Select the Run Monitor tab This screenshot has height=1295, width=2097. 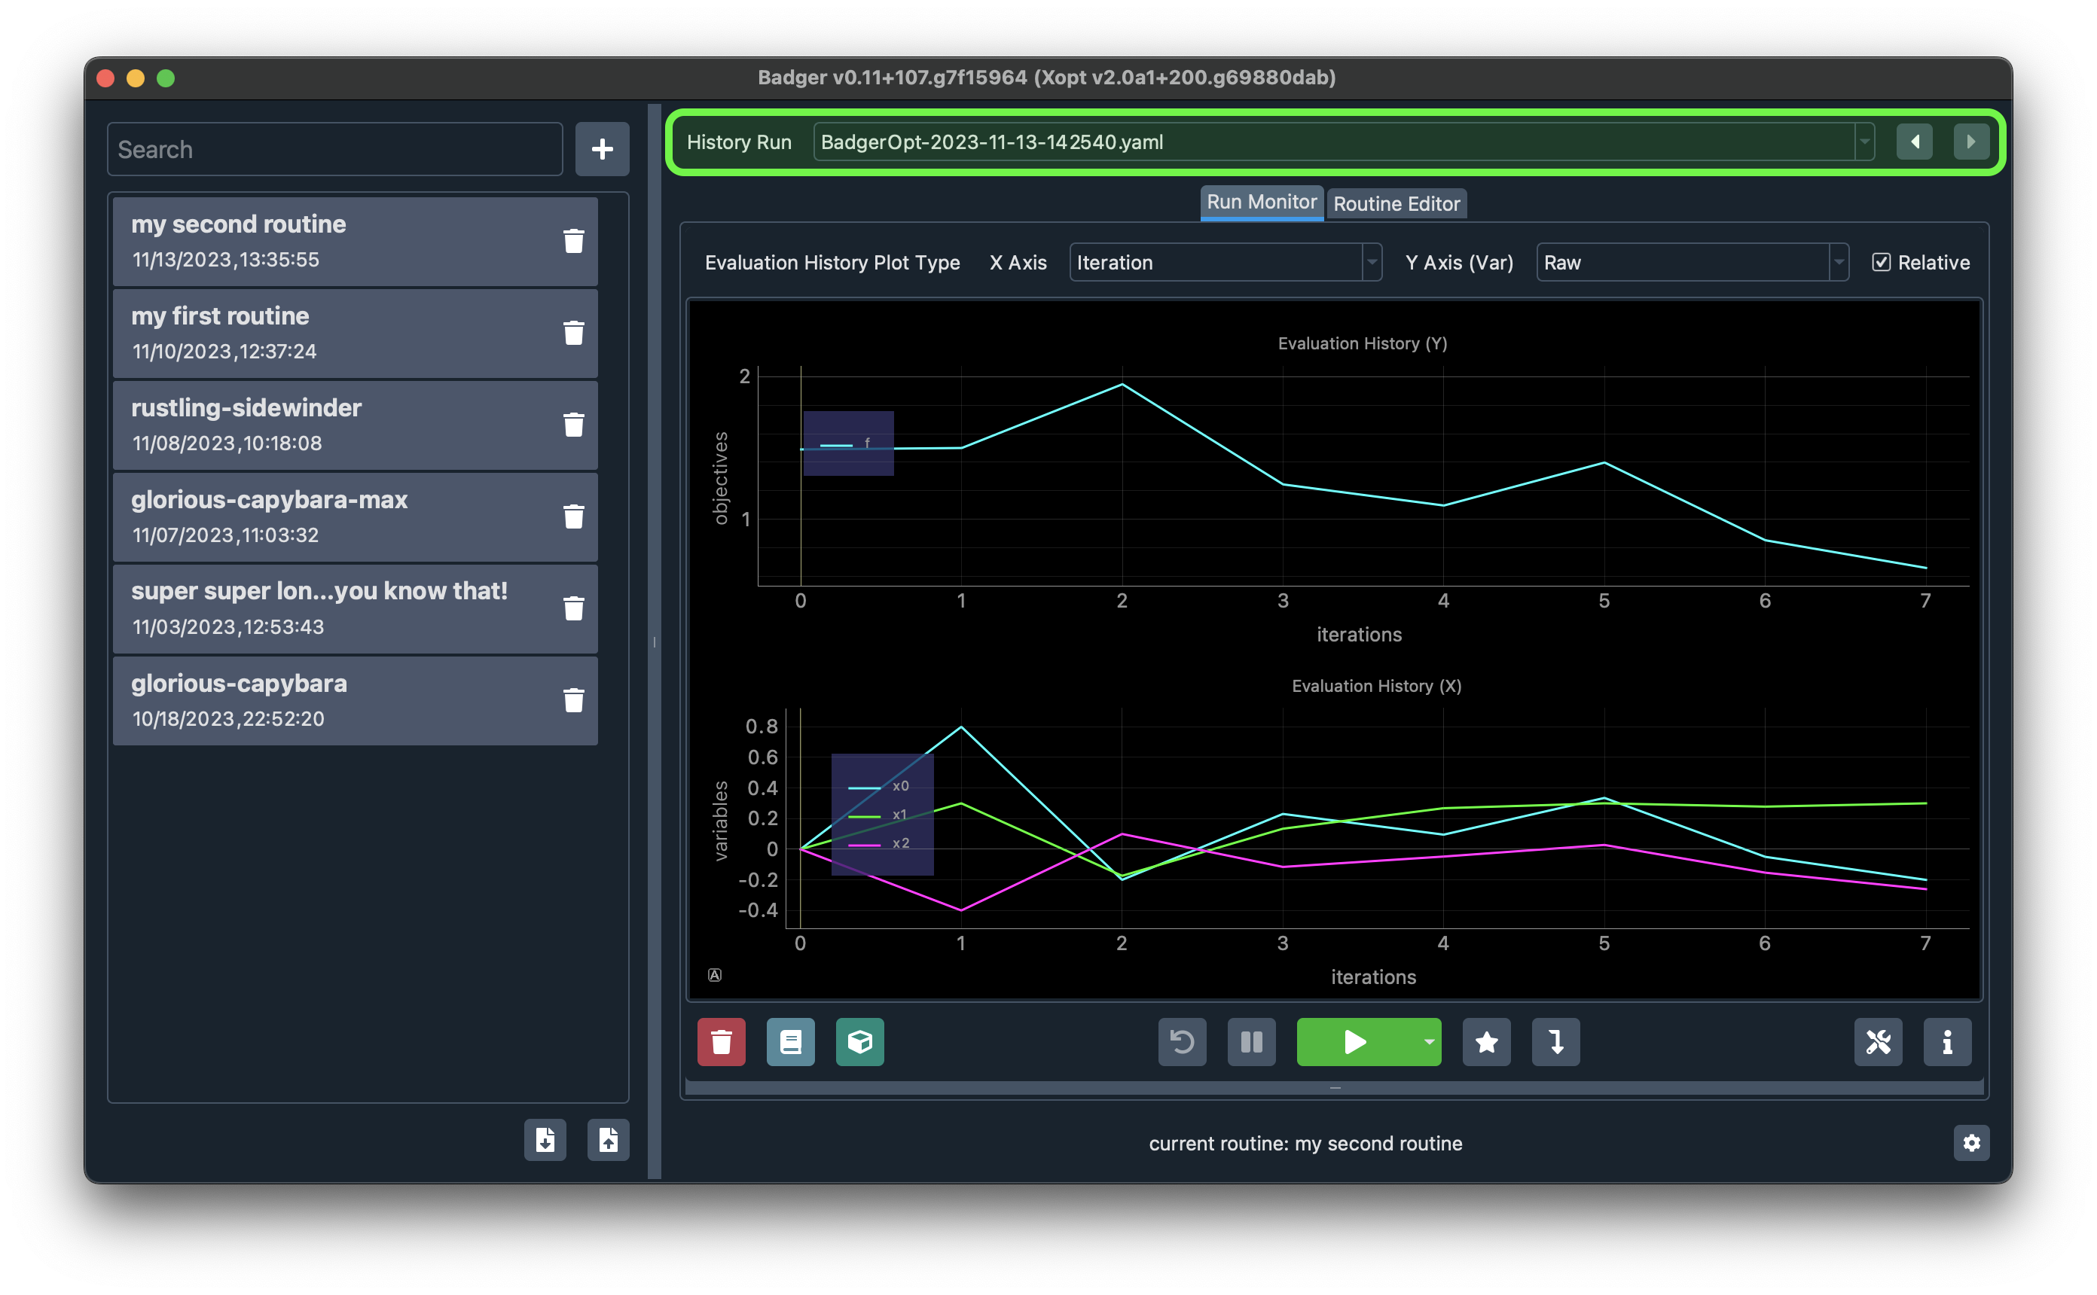(x=1261, y=202)
